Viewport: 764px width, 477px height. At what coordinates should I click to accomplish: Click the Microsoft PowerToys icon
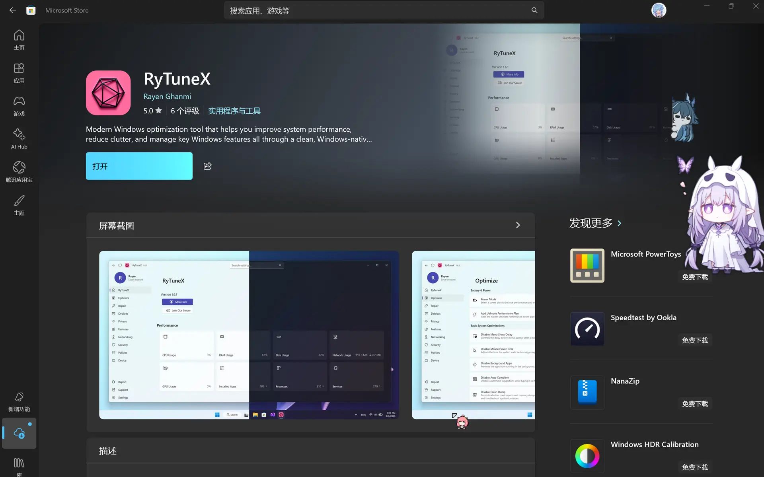pyautogui.click(x=587, y=266)
